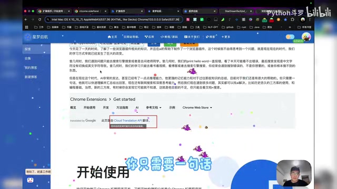The image size is (337, 189).
Task: Open the rust bookmark folder
Action: (x=242, y=27)
